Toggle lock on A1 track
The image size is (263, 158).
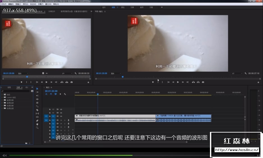[50, 120]
